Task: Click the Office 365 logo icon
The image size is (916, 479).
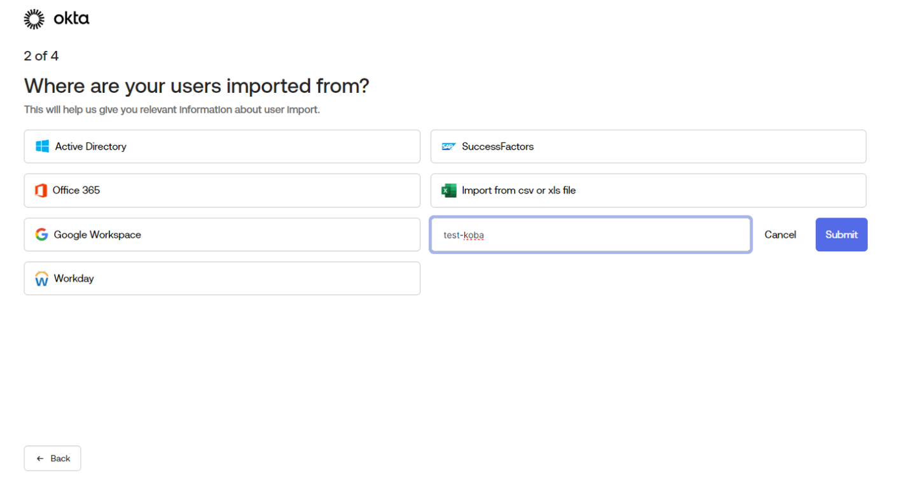Action: (x=41, y=190)
